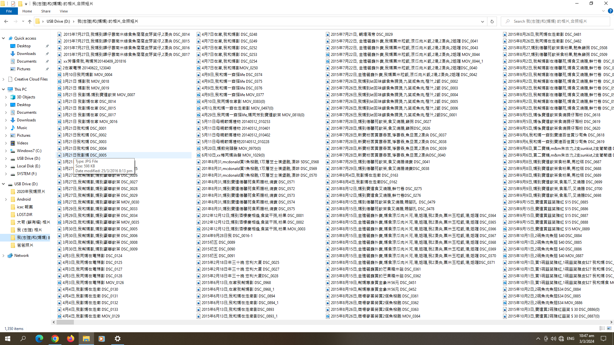Click the Back navigation arrow

tap(6, 21)
